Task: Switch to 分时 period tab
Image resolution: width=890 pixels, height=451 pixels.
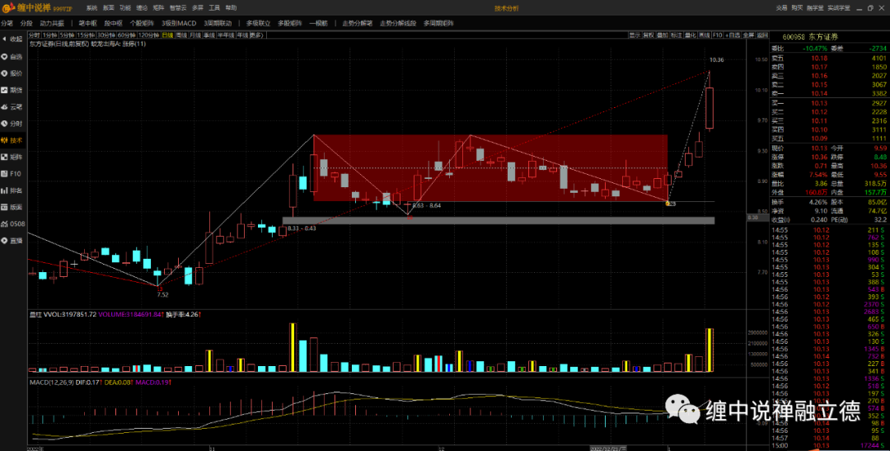Action: pyautogui.click(x=34, y=35)
